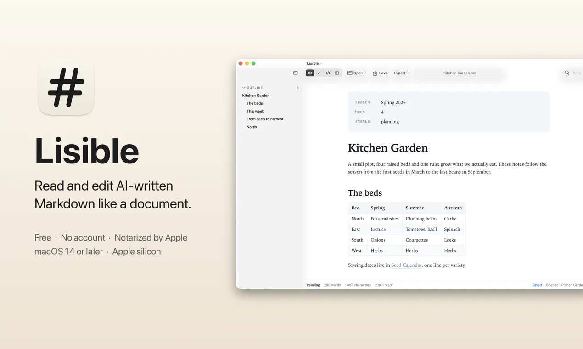
Task: Click the Autumn column header
Action: point(453,208)
